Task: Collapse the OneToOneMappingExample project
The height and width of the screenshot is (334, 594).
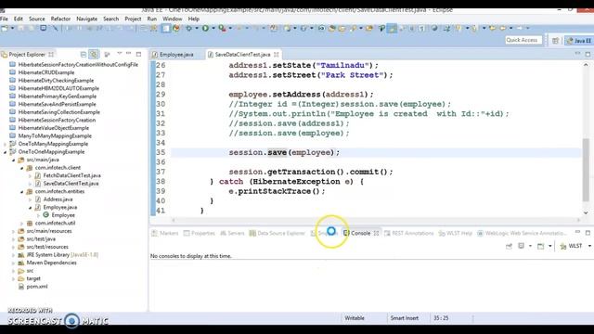Action: click(5, 152)
